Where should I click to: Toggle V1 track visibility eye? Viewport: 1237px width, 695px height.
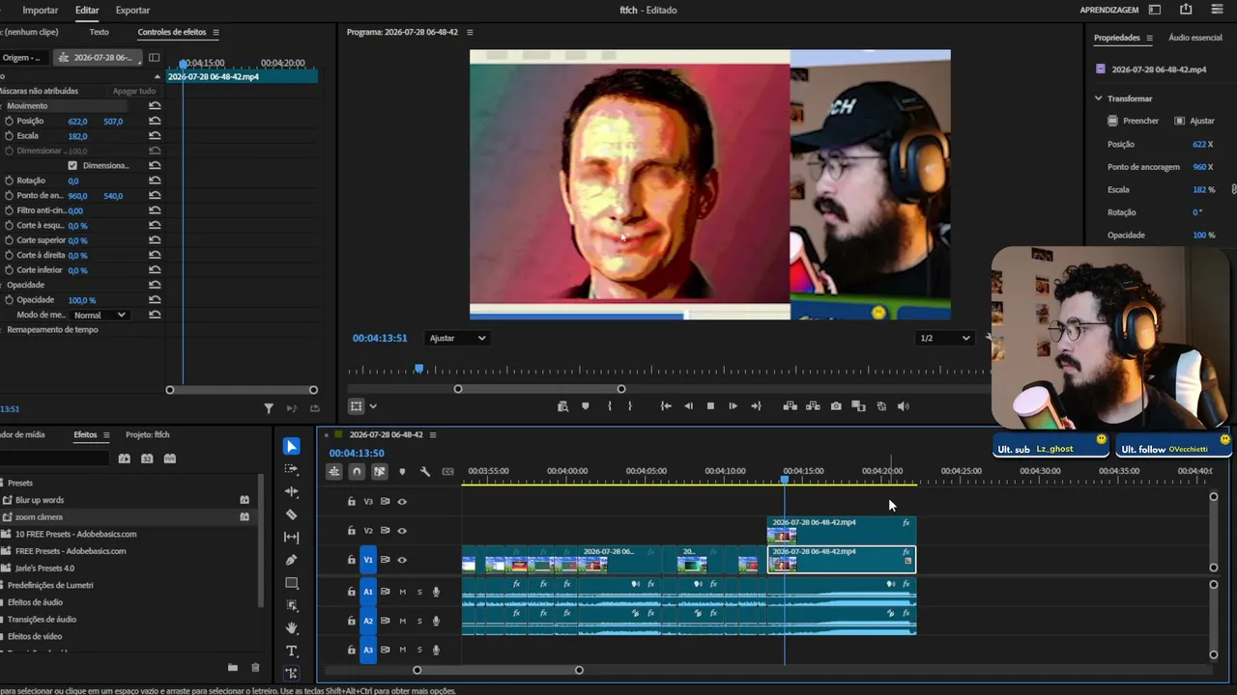(402, 560)
